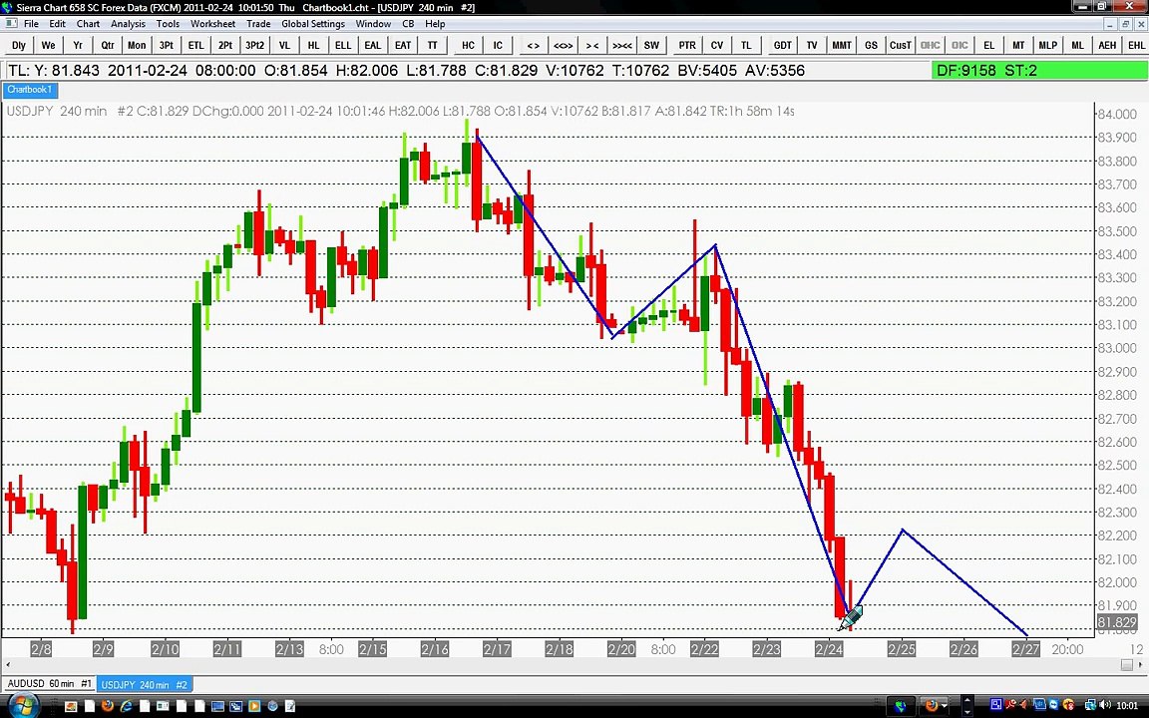
Task: Select the ETL extending trendline tool
Action: 195,46
